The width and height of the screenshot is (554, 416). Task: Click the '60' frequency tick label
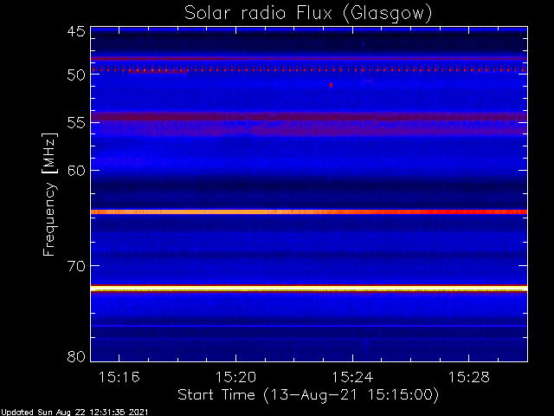(76, 171)
